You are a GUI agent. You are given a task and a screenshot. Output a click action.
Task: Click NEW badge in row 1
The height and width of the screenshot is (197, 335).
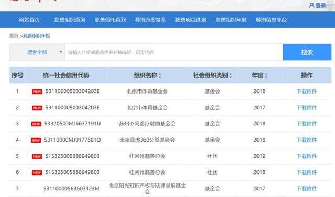pyautogui.click(x=37, y=91)
